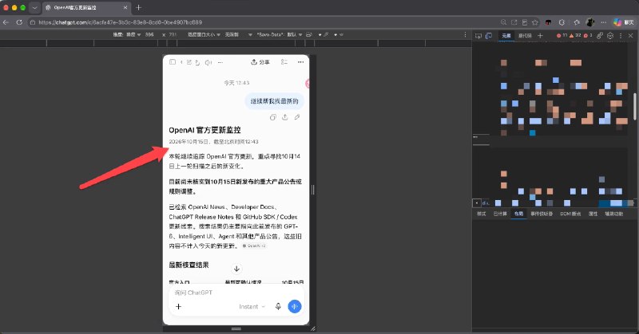Open the 辅助功能 Accessibility subtab
Screen dimensions: 639x334
[613, 214]
